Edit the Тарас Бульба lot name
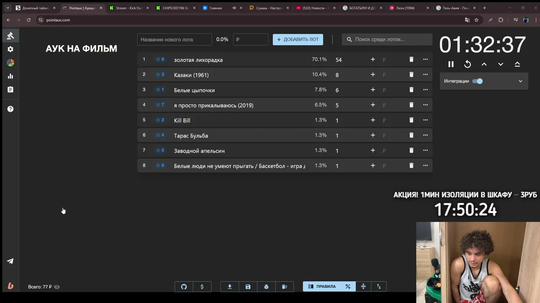Viewport: 540px width, 303px height. tap(240, 136)
